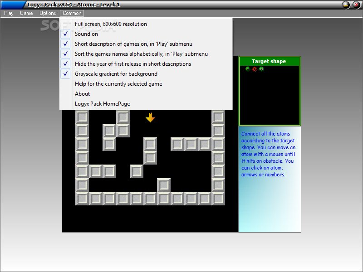Minimize the Logyx Pack window
This screenshot has width=363, height=272.
point(346,5)
